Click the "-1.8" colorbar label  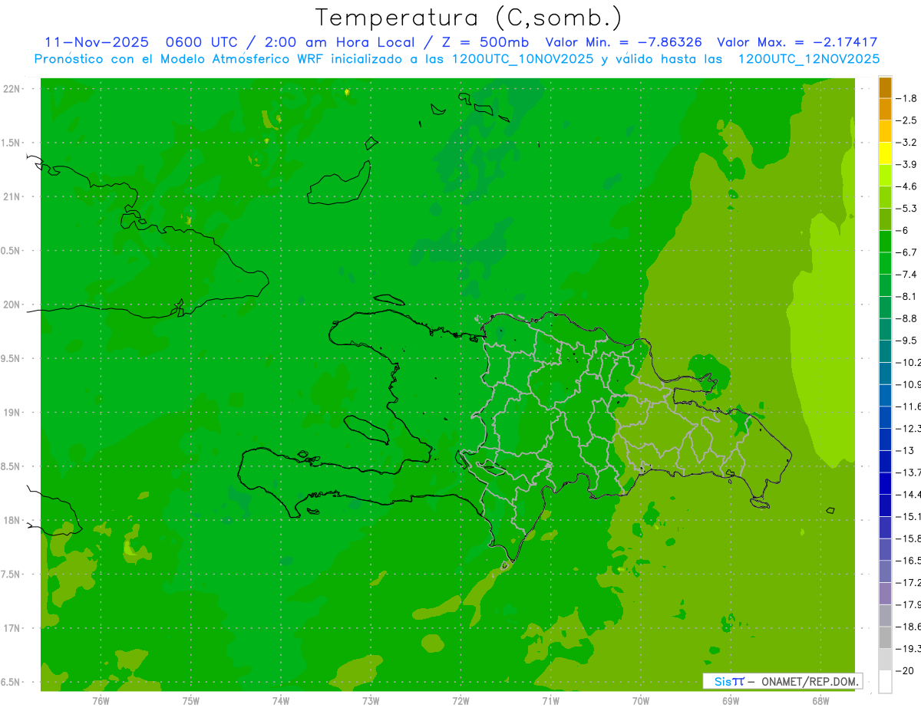point(906,98)
